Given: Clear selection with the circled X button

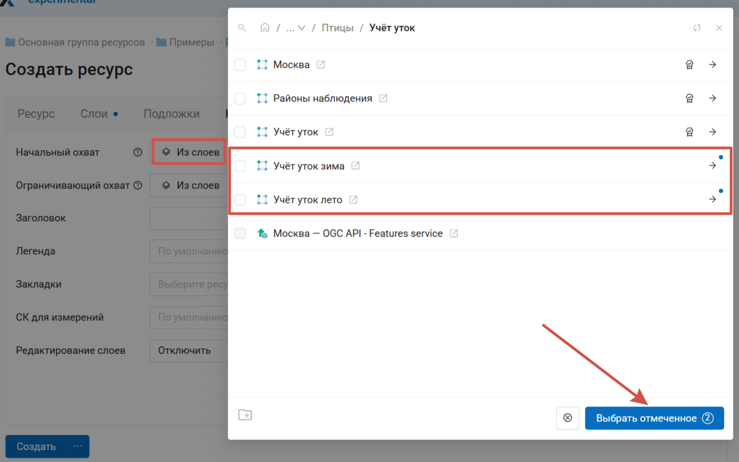Looking at the screenshot, I should click(567, 418).
